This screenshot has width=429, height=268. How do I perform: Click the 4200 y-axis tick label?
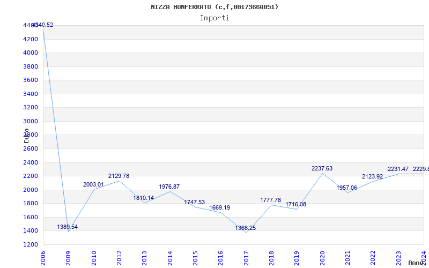(x=31, y=39)
